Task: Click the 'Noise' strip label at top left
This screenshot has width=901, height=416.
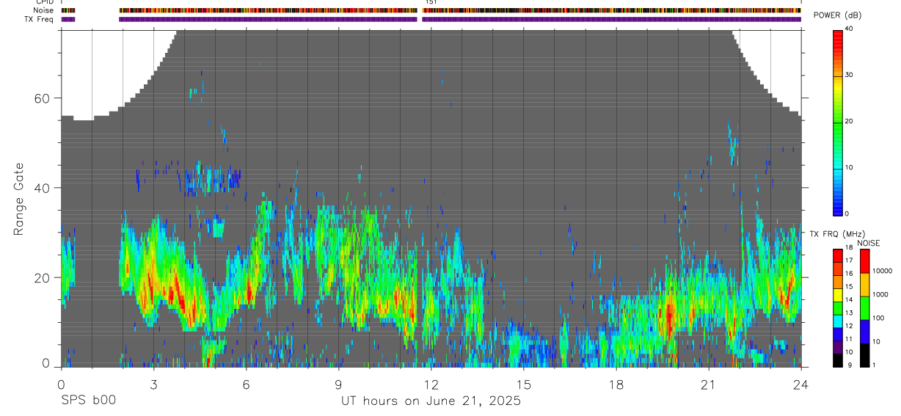Action: tap(43, 10)
